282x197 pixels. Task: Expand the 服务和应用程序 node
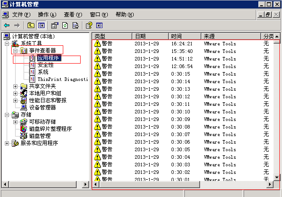(x=7, y=143)
